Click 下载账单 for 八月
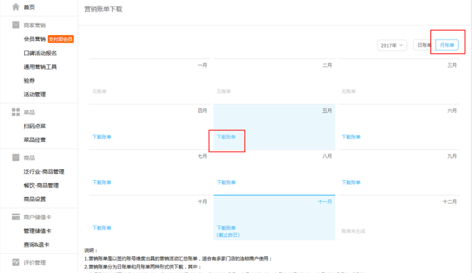Image resolution: width=472 pixels, height=273 pixels. coord(226,182)
